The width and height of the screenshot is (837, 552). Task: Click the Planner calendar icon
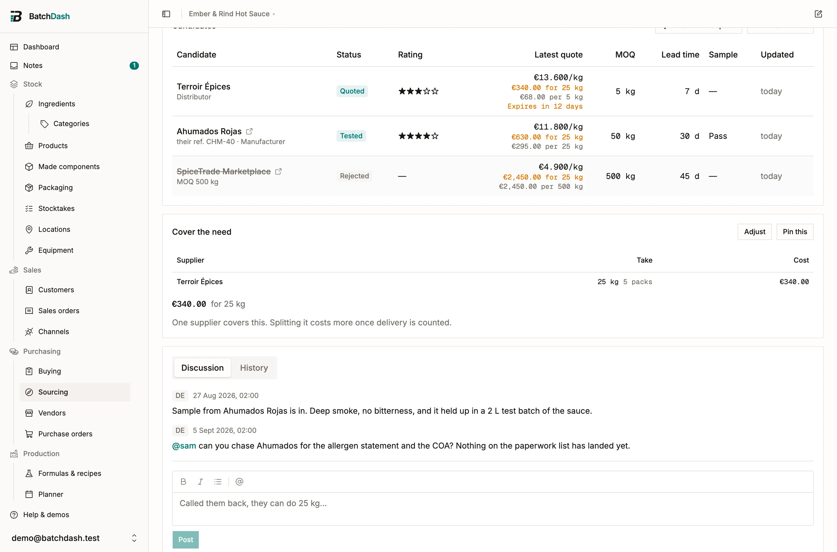pos(29,494)
